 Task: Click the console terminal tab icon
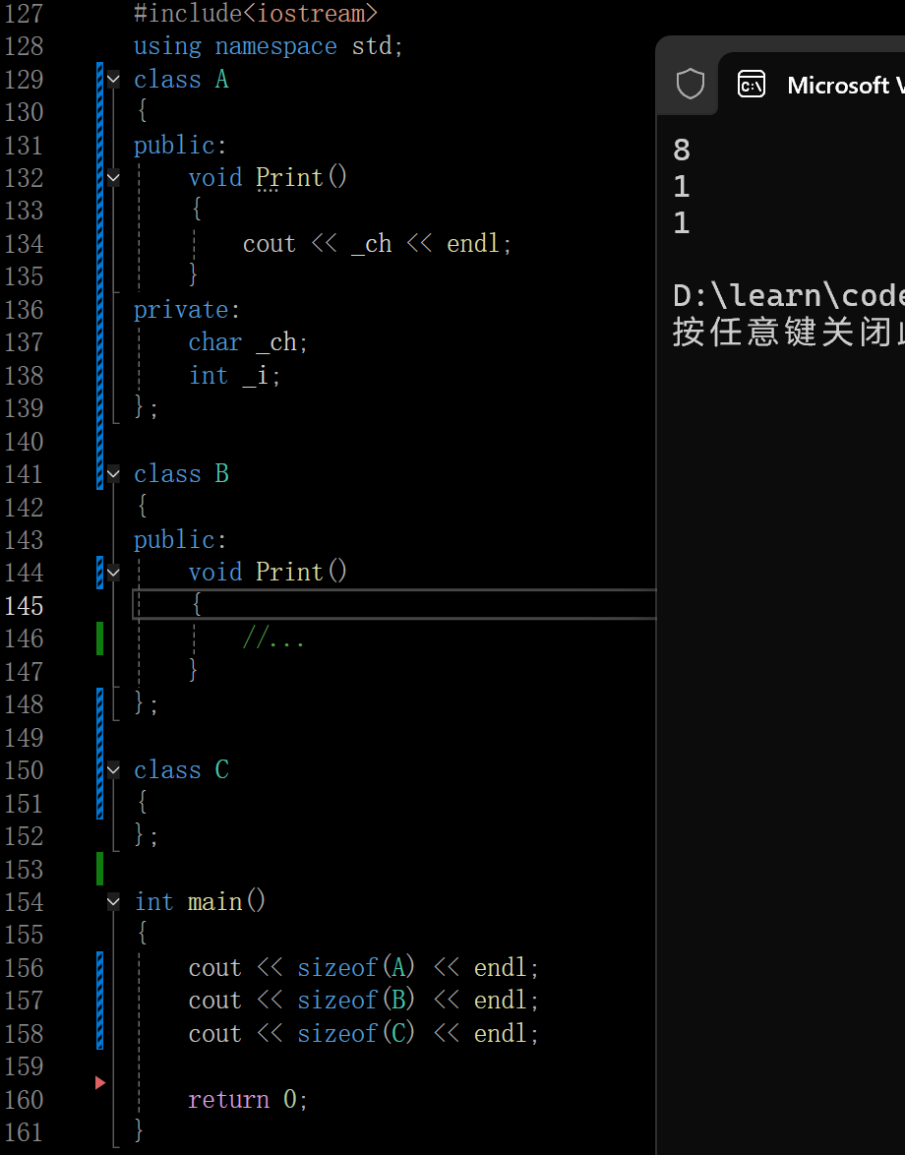click(x=752, y=84)
